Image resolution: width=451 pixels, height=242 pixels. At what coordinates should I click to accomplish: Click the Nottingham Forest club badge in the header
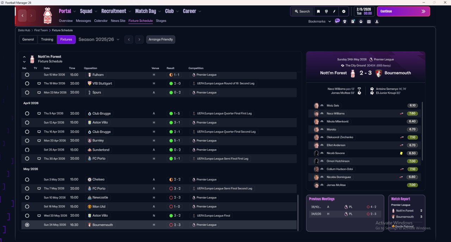point(47,15)
